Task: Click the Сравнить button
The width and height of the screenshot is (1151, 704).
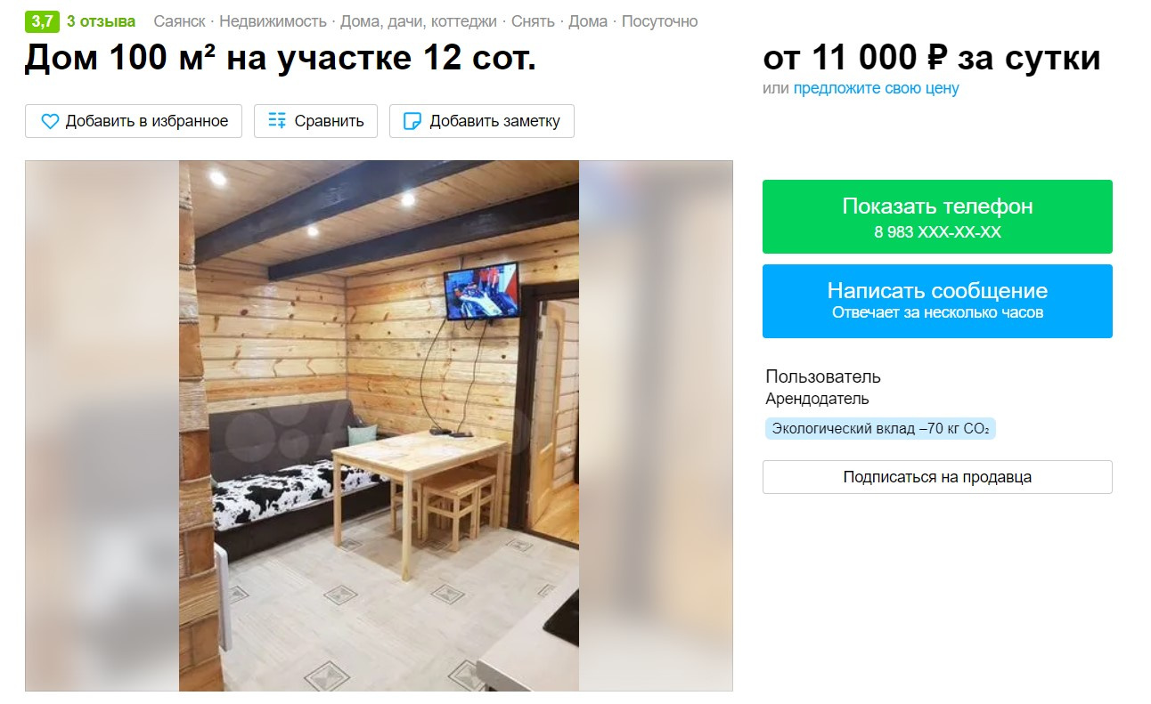Action: pyautogui.click(x=315, y=121)
